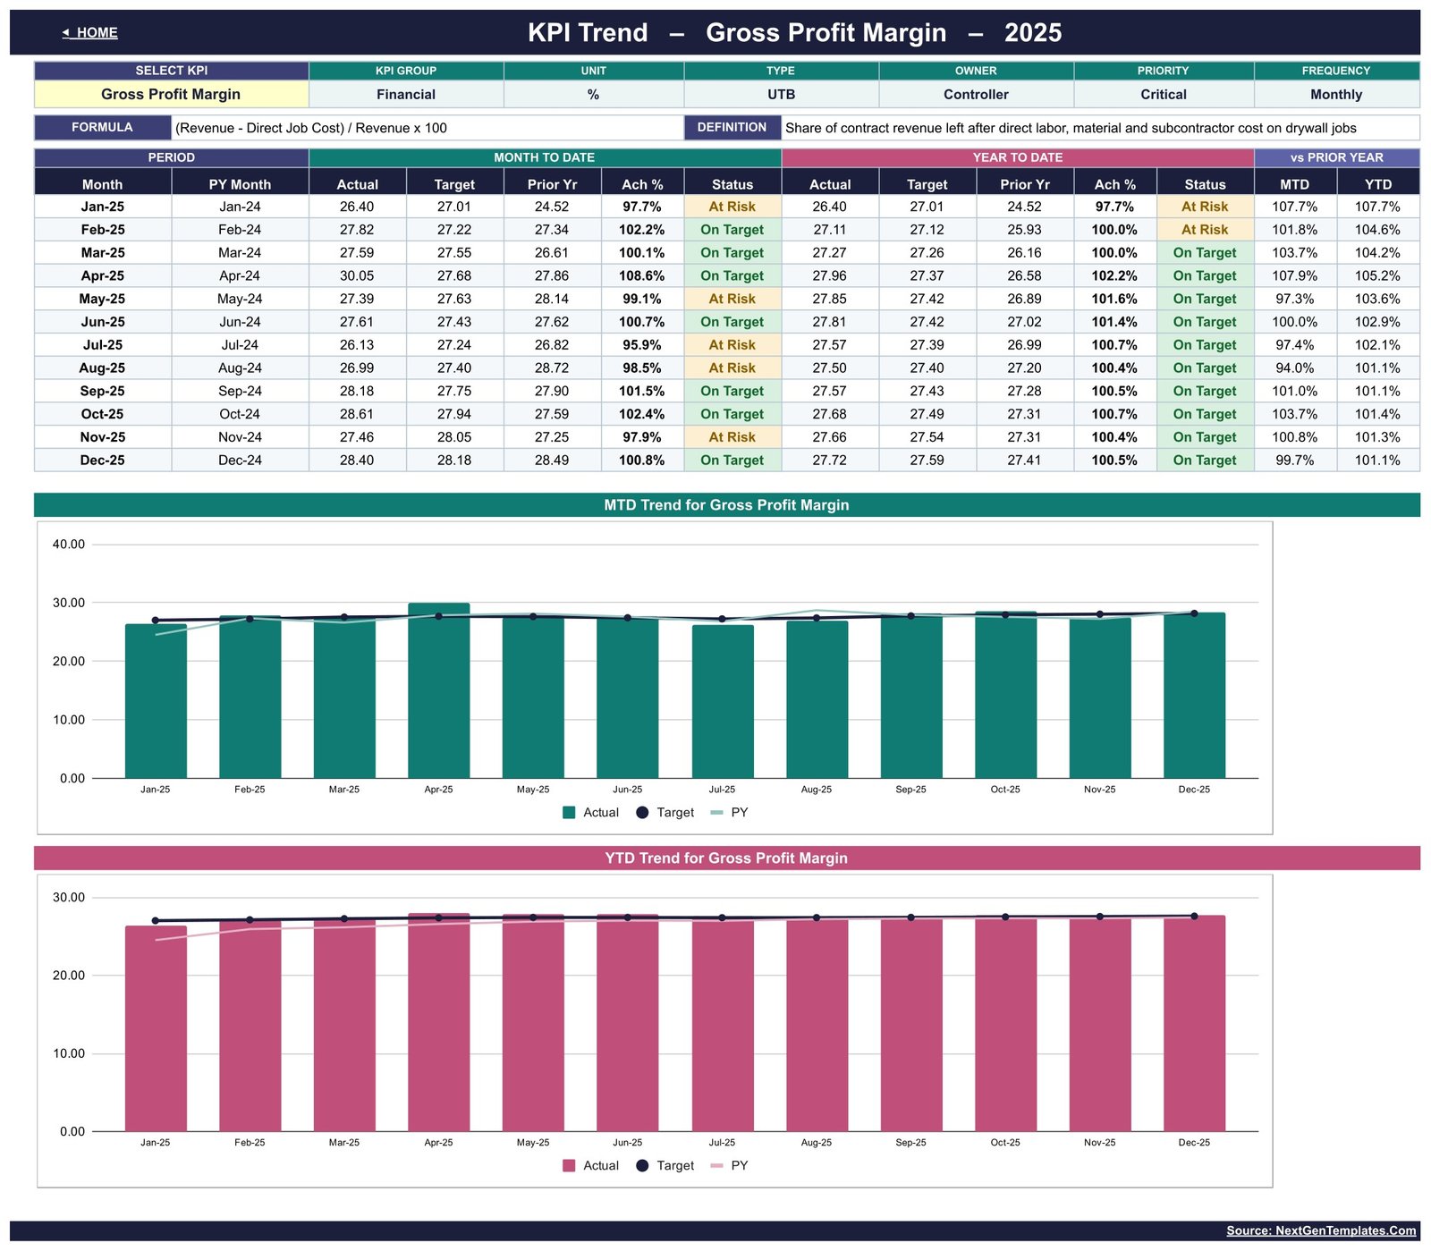Click the Jul-24 prior year month cell
Screen dimensions: 1431x1251
pos(240,344)
